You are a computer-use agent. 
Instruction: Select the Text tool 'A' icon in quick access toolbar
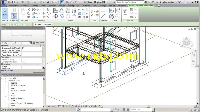click(48, 2)
